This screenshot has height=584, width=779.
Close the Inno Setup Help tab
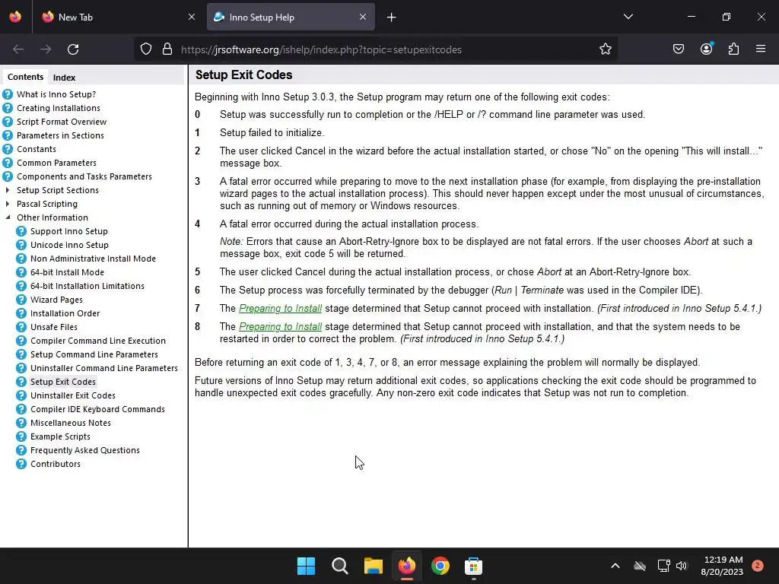coord(363,17)
